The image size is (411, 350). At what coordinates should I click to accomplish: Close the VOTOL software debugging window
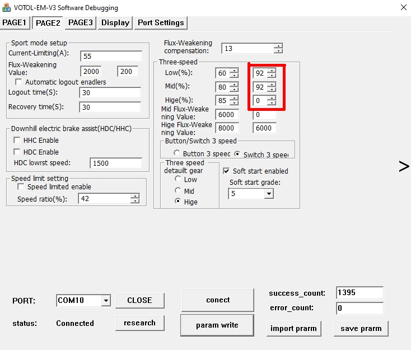(x=403, y=8)
